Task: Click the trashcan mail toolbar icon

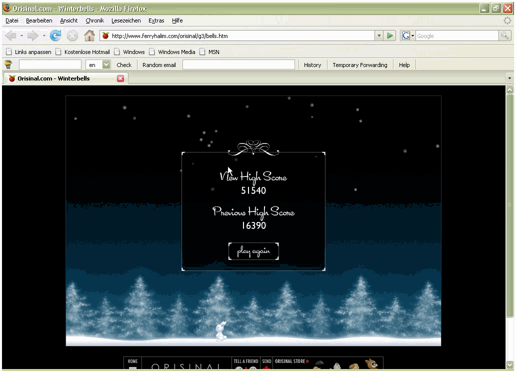Action: point(8,64)
